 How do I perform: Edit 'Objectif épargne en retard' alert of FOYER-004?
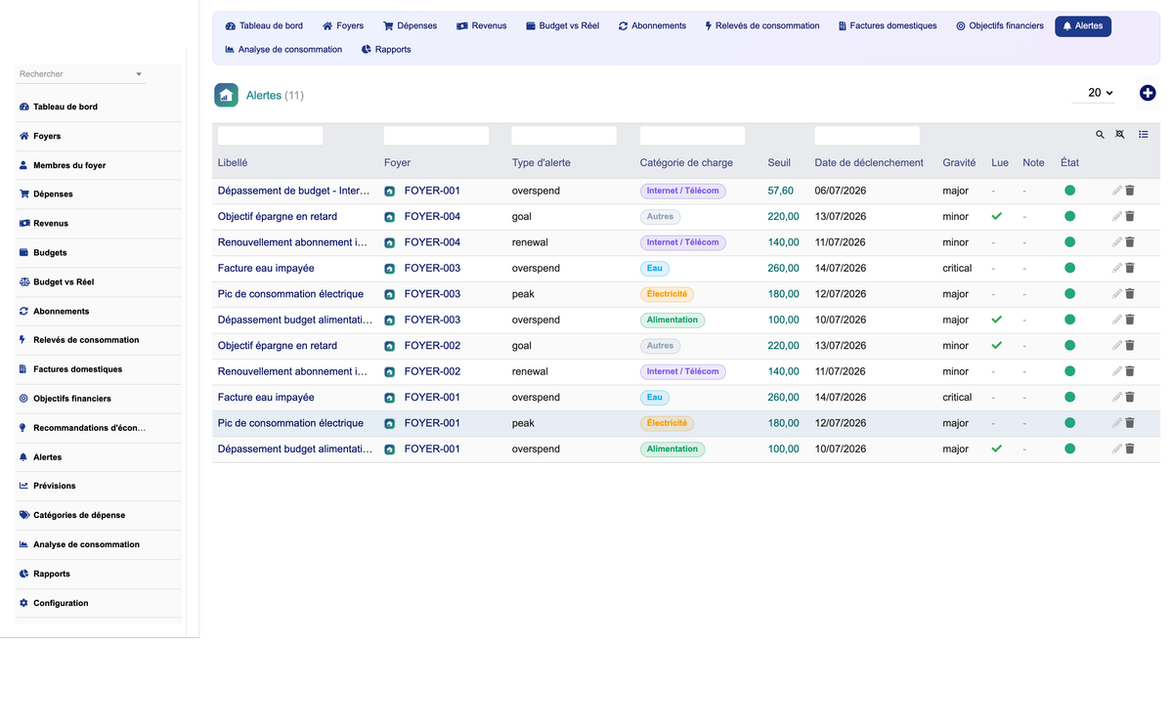(x=1117, y=216)
